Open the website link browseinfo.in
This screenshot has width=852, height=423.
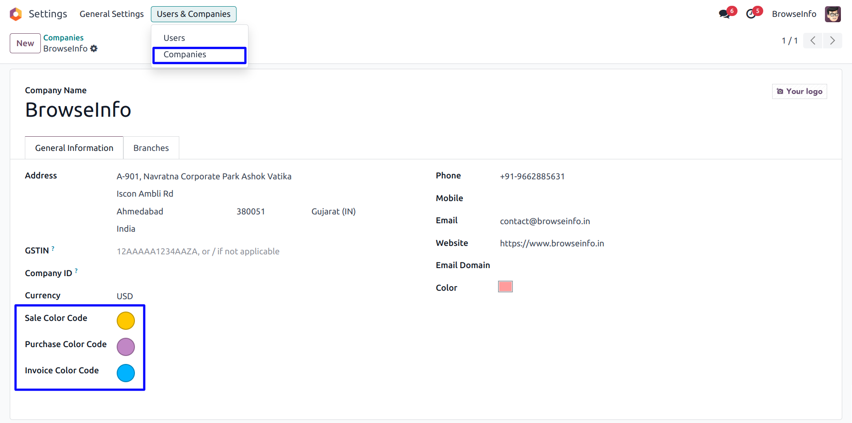552,243
